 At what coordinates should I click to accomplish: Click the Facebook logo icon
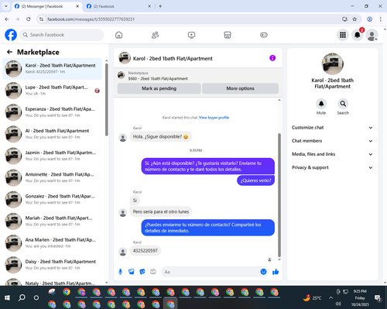pos(11,35)
